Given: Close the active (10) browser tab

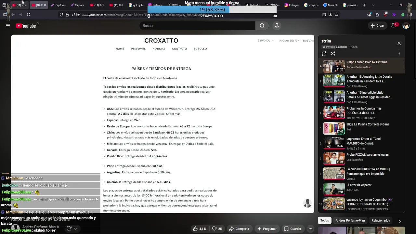Looking at the screenshot, I should 45,5.
